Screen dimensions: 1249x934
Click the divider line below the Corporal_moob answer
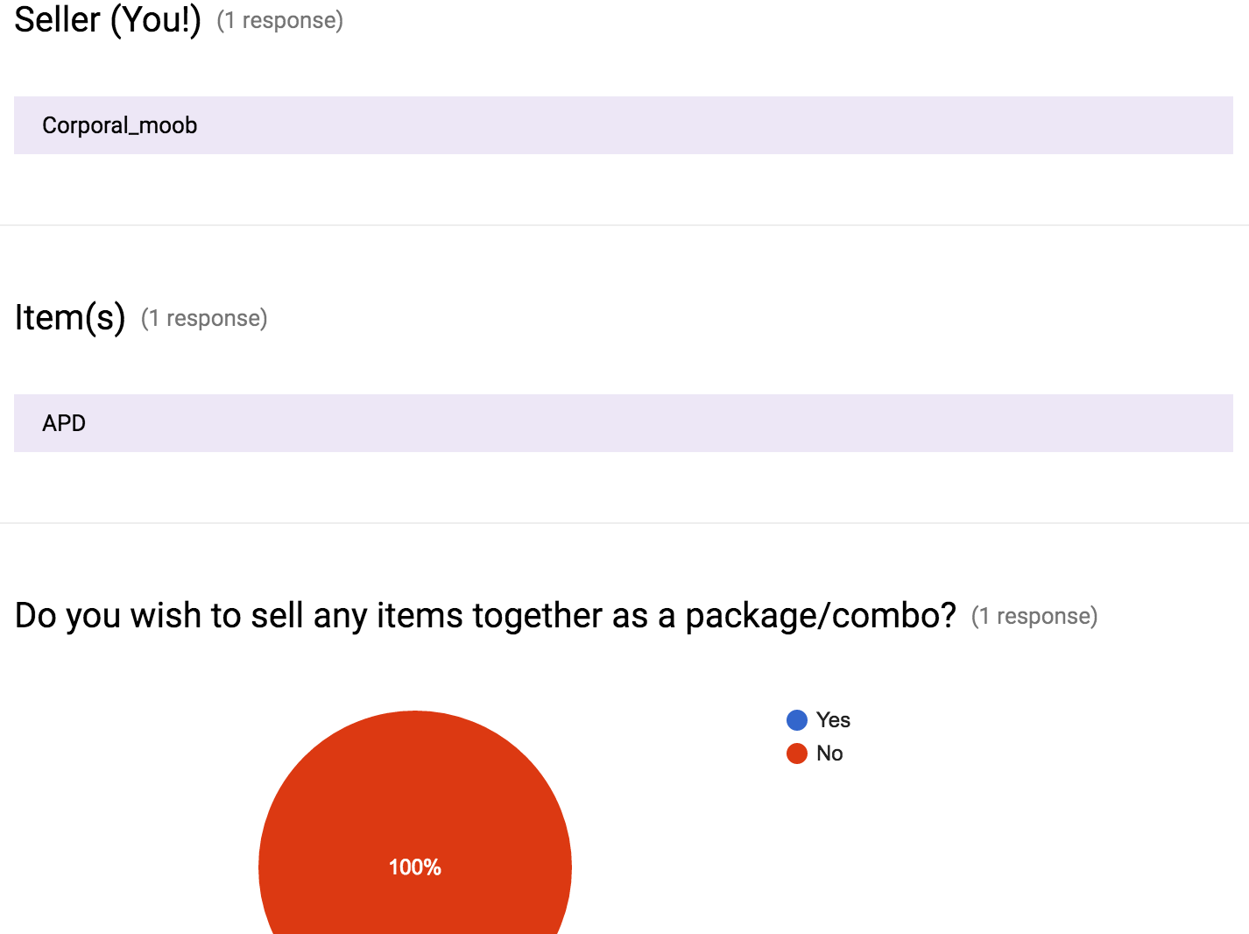tap(624, 225)
